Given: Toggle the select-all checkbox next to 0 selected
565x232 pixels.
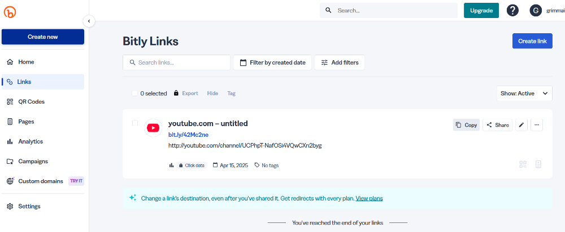Looking at the screenshot, I should point(135,93).
